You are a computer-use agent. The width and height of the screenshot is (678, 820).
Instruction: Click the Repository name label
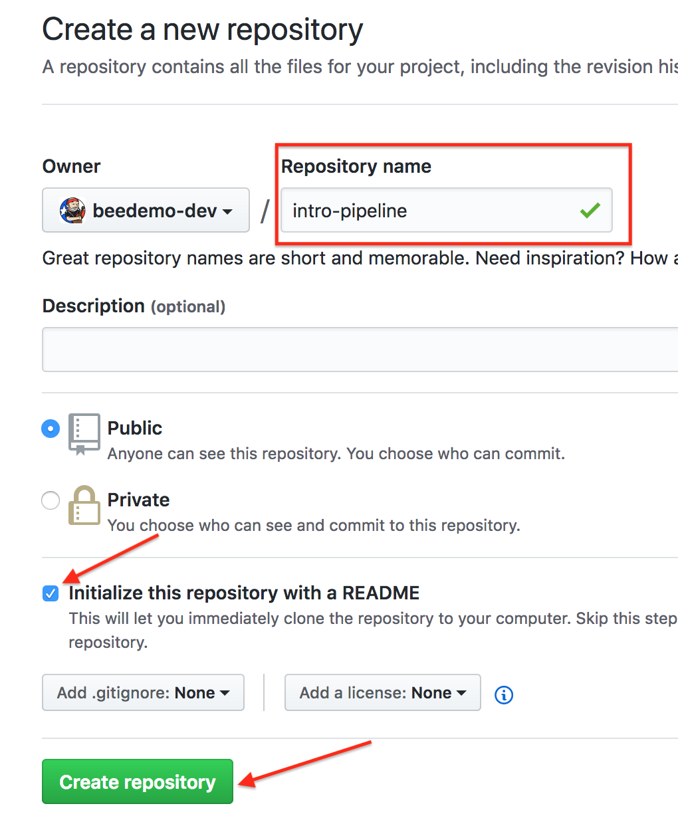(356, 166)
